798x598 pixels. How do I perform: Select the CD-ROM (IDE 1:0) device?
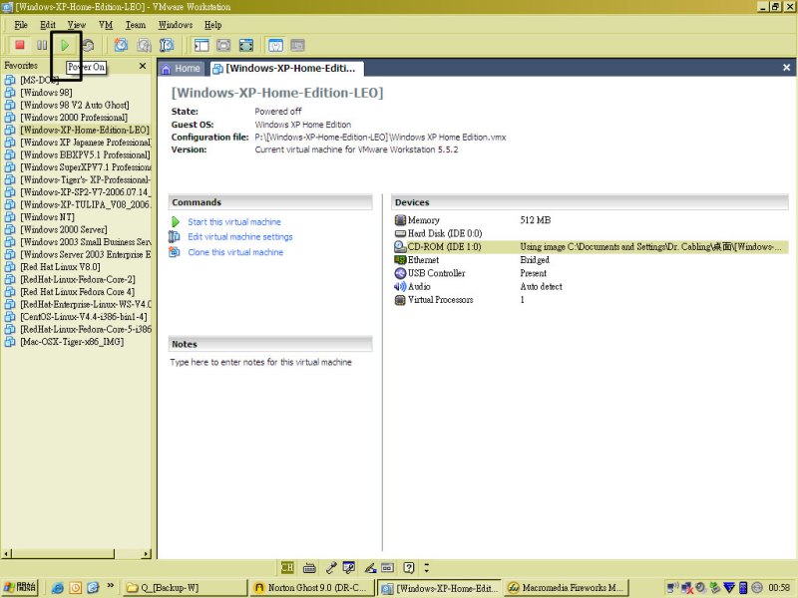click(x=591, y=246)
